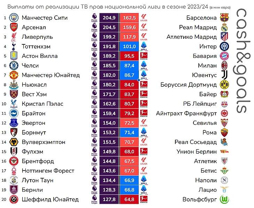Image resolution: width=254 pixels, height=208 pixels.
Task: Click the cash&goals vertical logo
Action: [x=241, y=61]
